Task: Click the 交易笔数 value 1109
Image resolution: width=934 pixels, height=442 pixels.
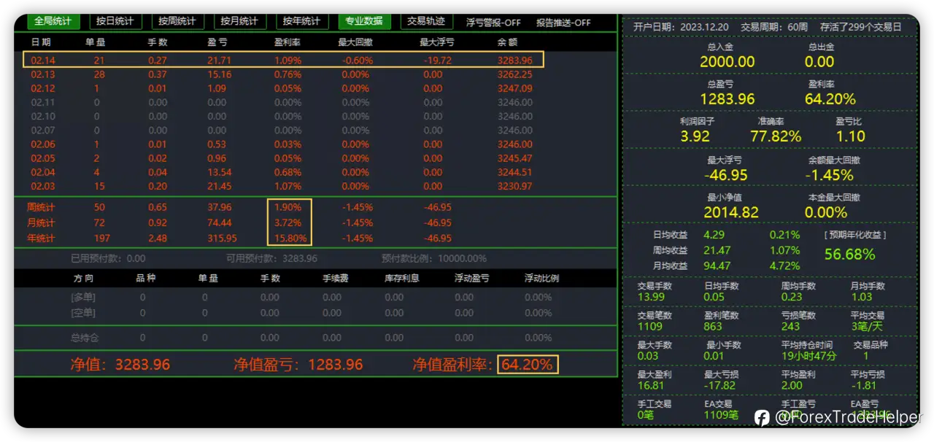Action: [x=650, y=327]
